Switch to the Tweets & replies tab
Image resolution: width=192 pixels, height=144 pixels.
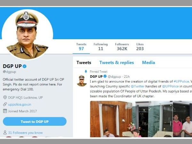pos(116,63)
